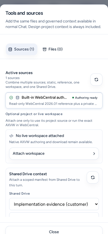This screenshot has height=234, width=108.
Task: Refresh the Active sources list
Action: 96,80
